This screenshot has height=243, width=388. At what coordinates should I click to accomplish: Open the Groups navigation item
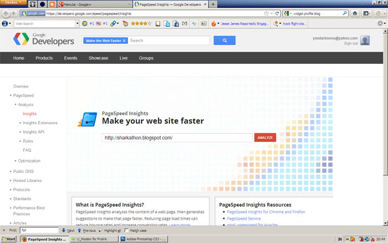point(146,58)
